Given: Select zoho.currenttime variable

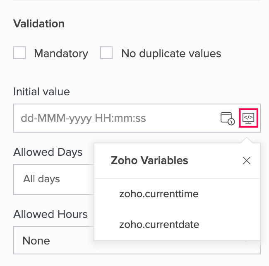Looking at the screenshot, I should 159,194.
